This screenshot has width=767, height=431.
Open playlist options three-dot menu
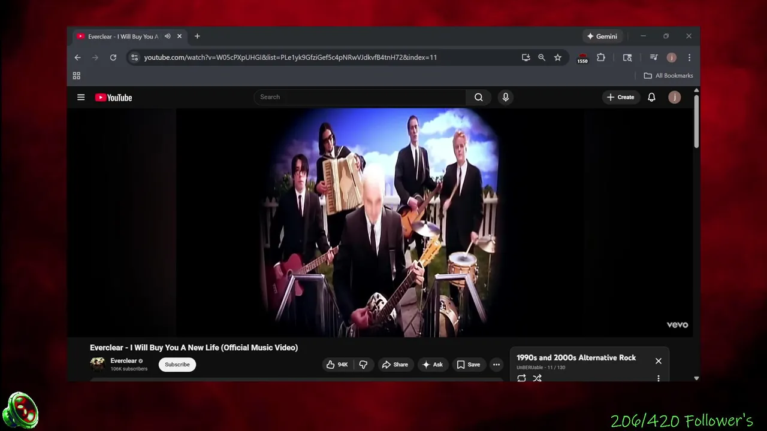point(659,378)
